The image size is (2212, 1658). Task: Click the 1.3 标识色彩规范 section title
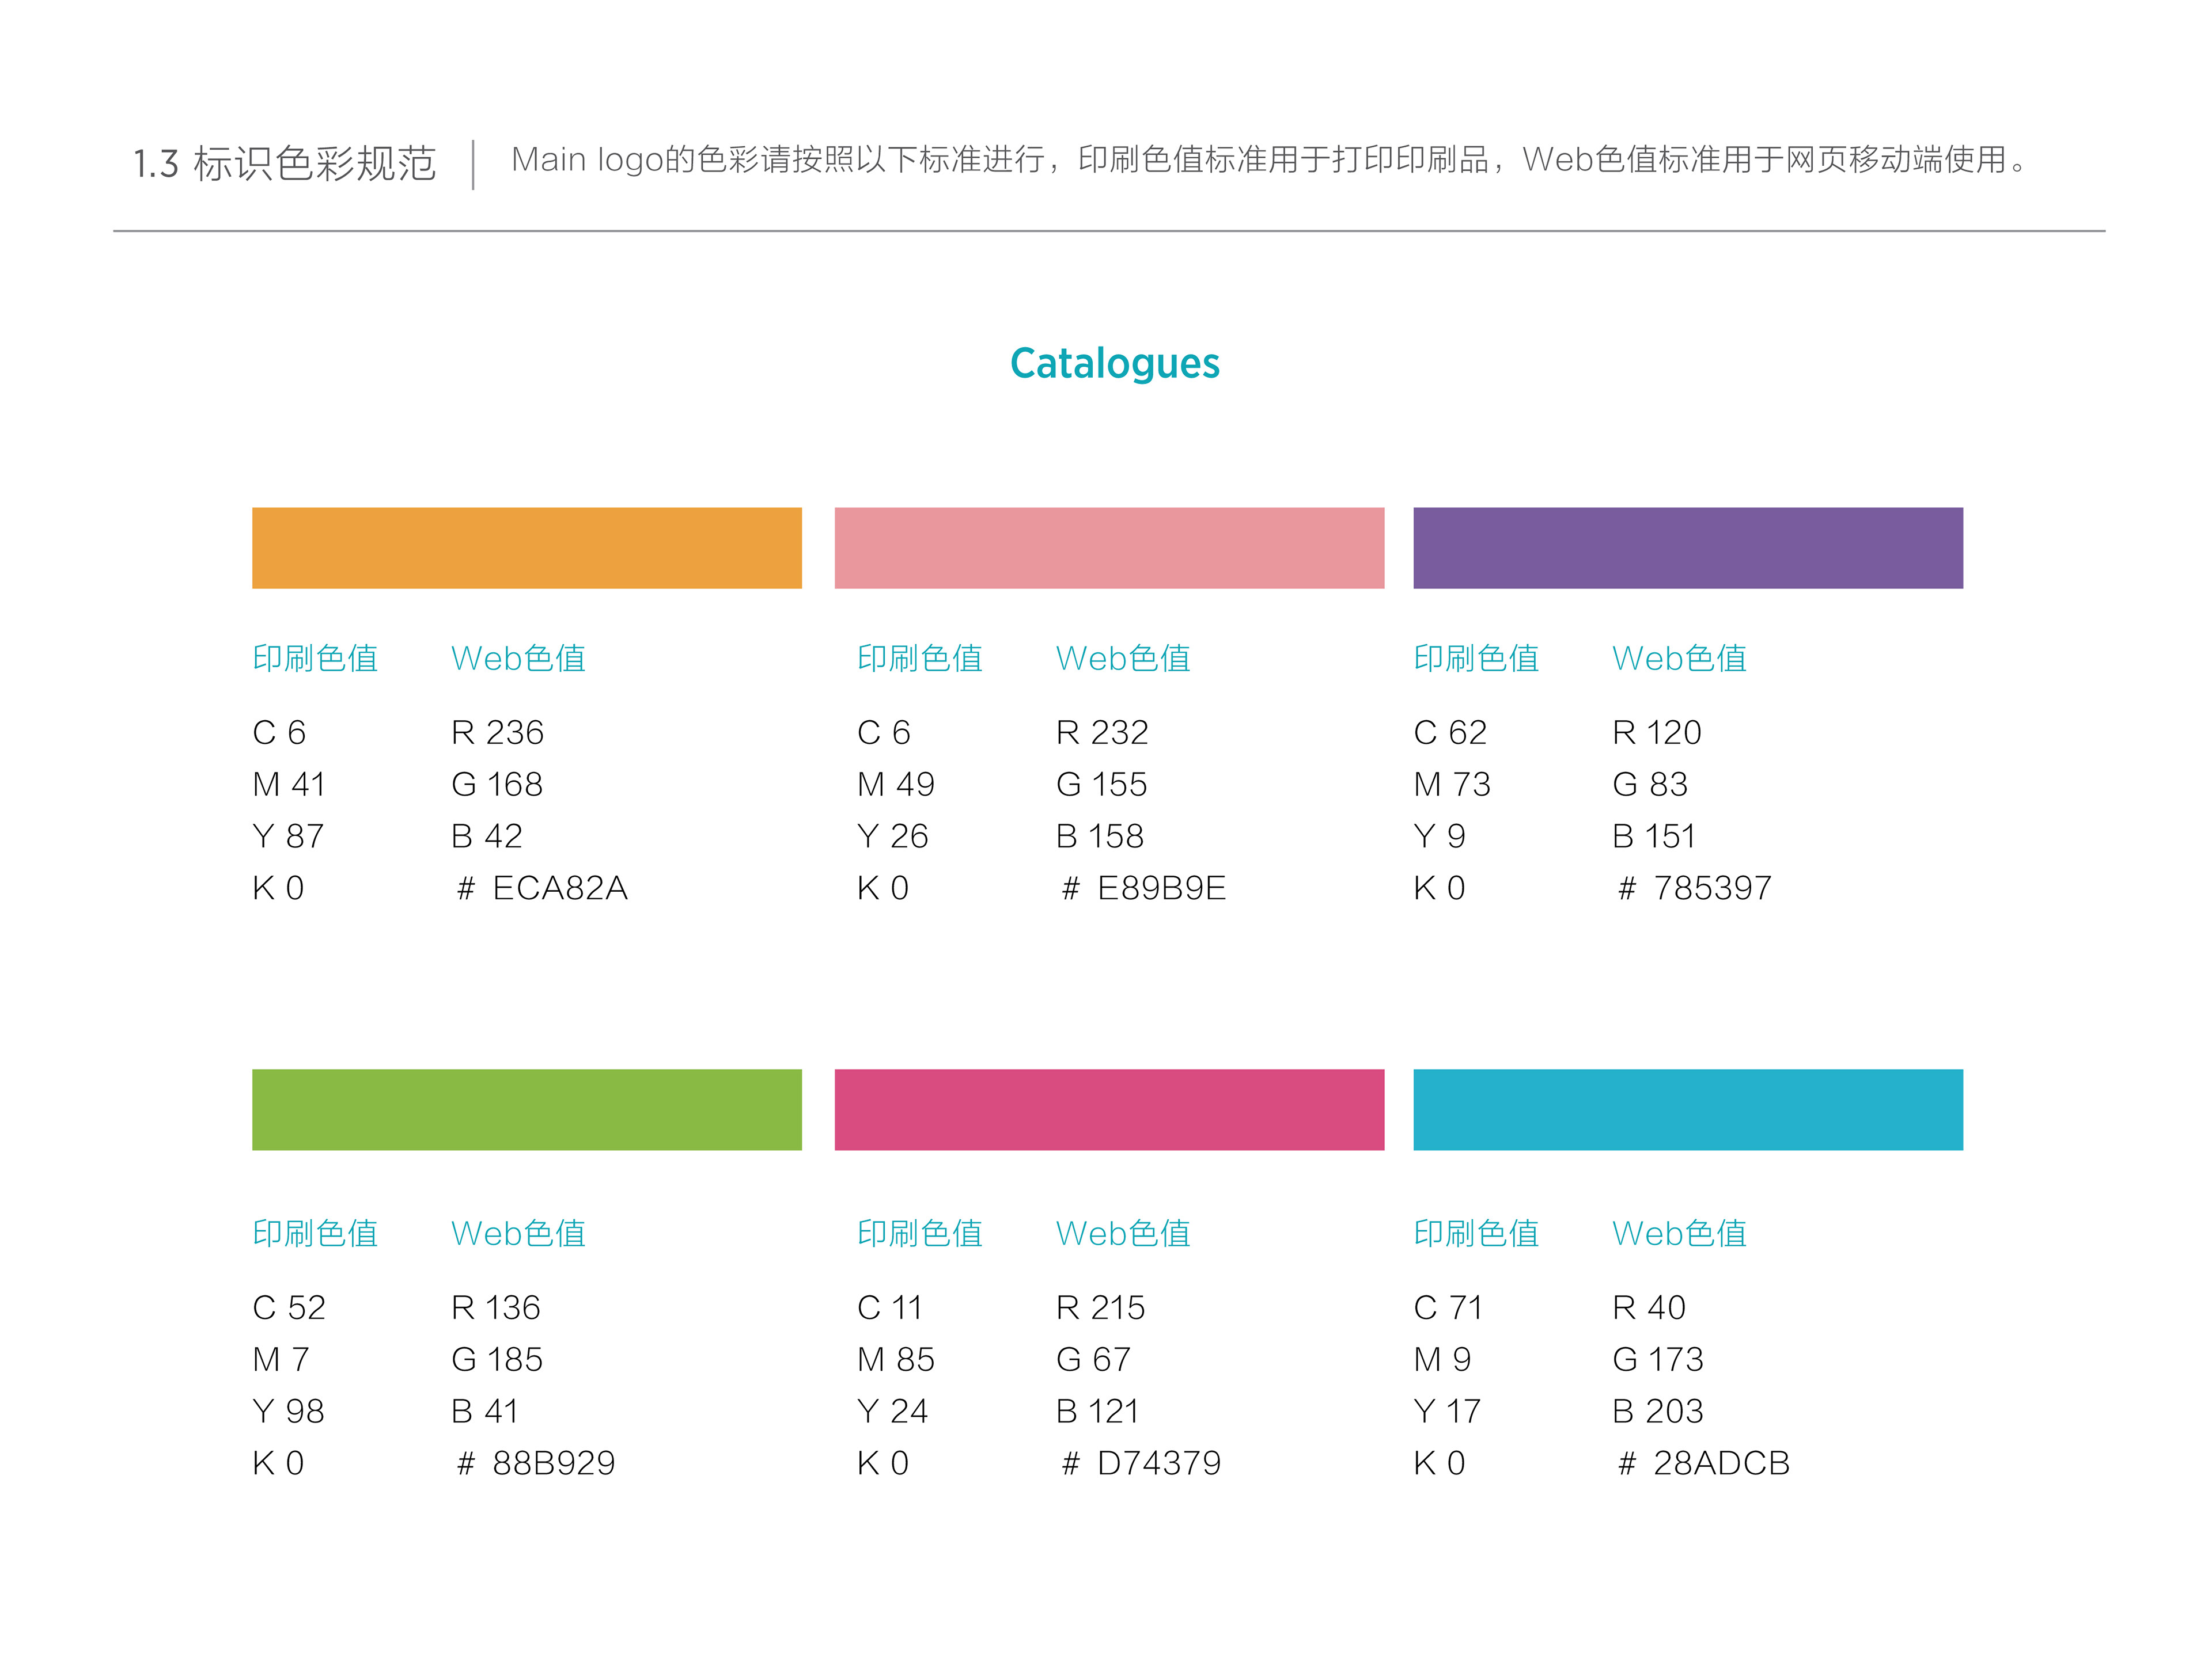coord(285,163)
